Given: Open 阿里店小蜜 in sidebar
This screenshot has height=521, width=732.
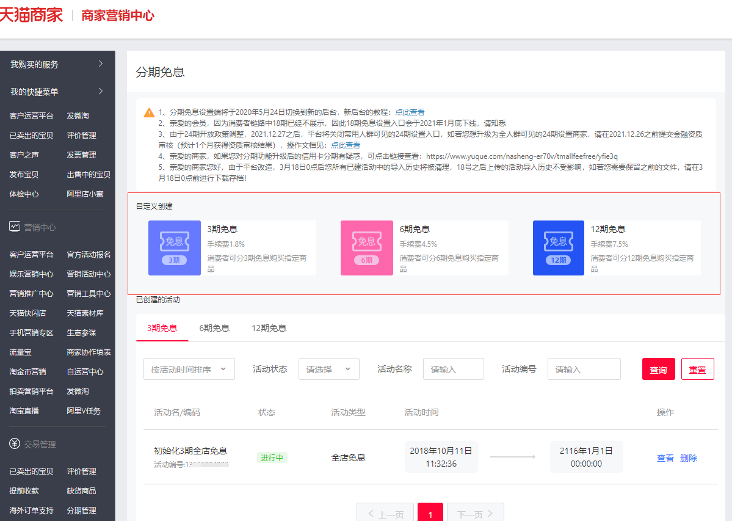Looking at the screenshot, I should 85,194.
